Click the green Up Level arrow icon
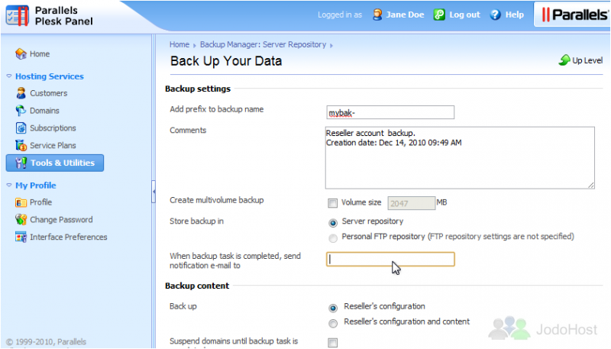 [x=564, y=60]
